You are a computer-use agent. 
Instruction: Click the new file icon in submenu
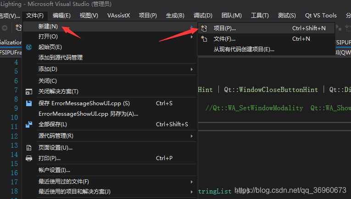tap(204, 39)
